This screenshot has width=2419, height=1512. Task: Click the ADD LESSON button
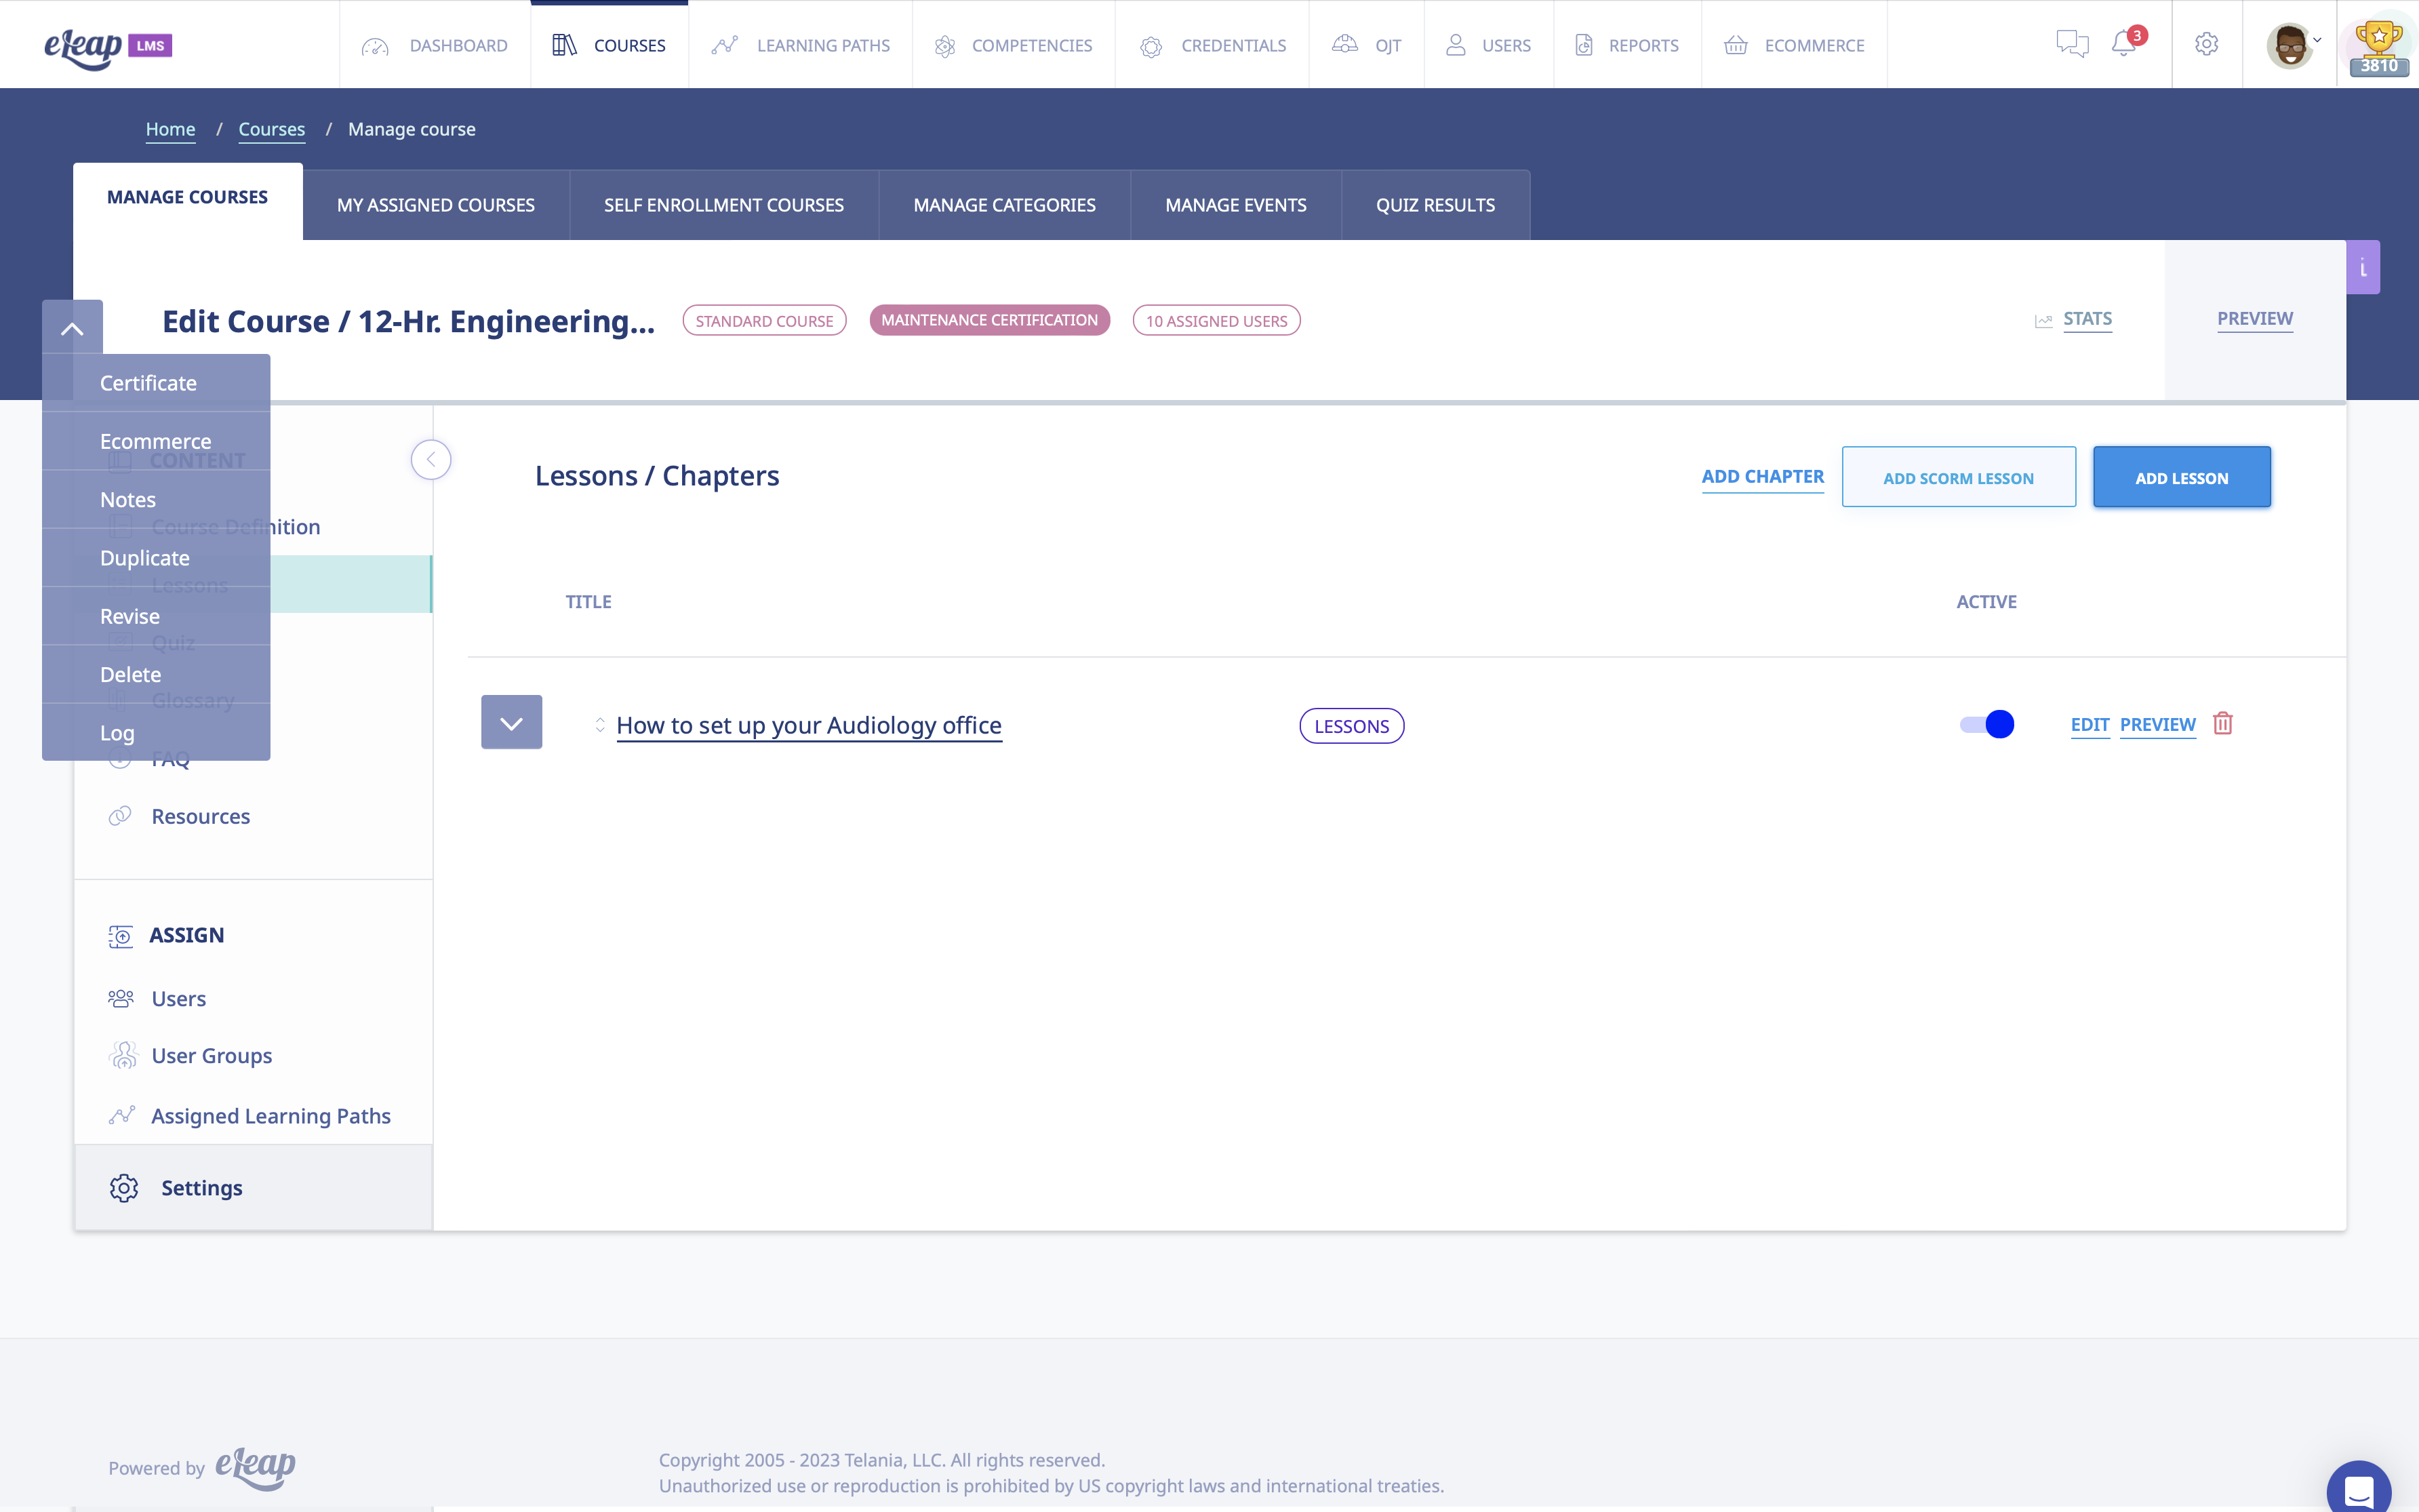2182,477
